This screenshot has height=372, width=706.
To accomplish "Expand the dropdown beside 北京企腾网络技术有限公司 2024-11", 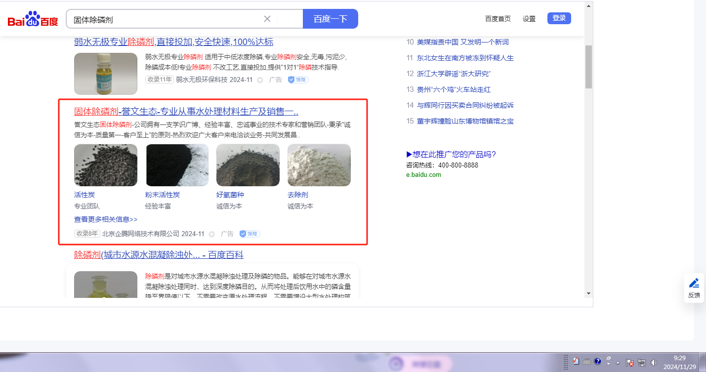I will pos(211,234).
